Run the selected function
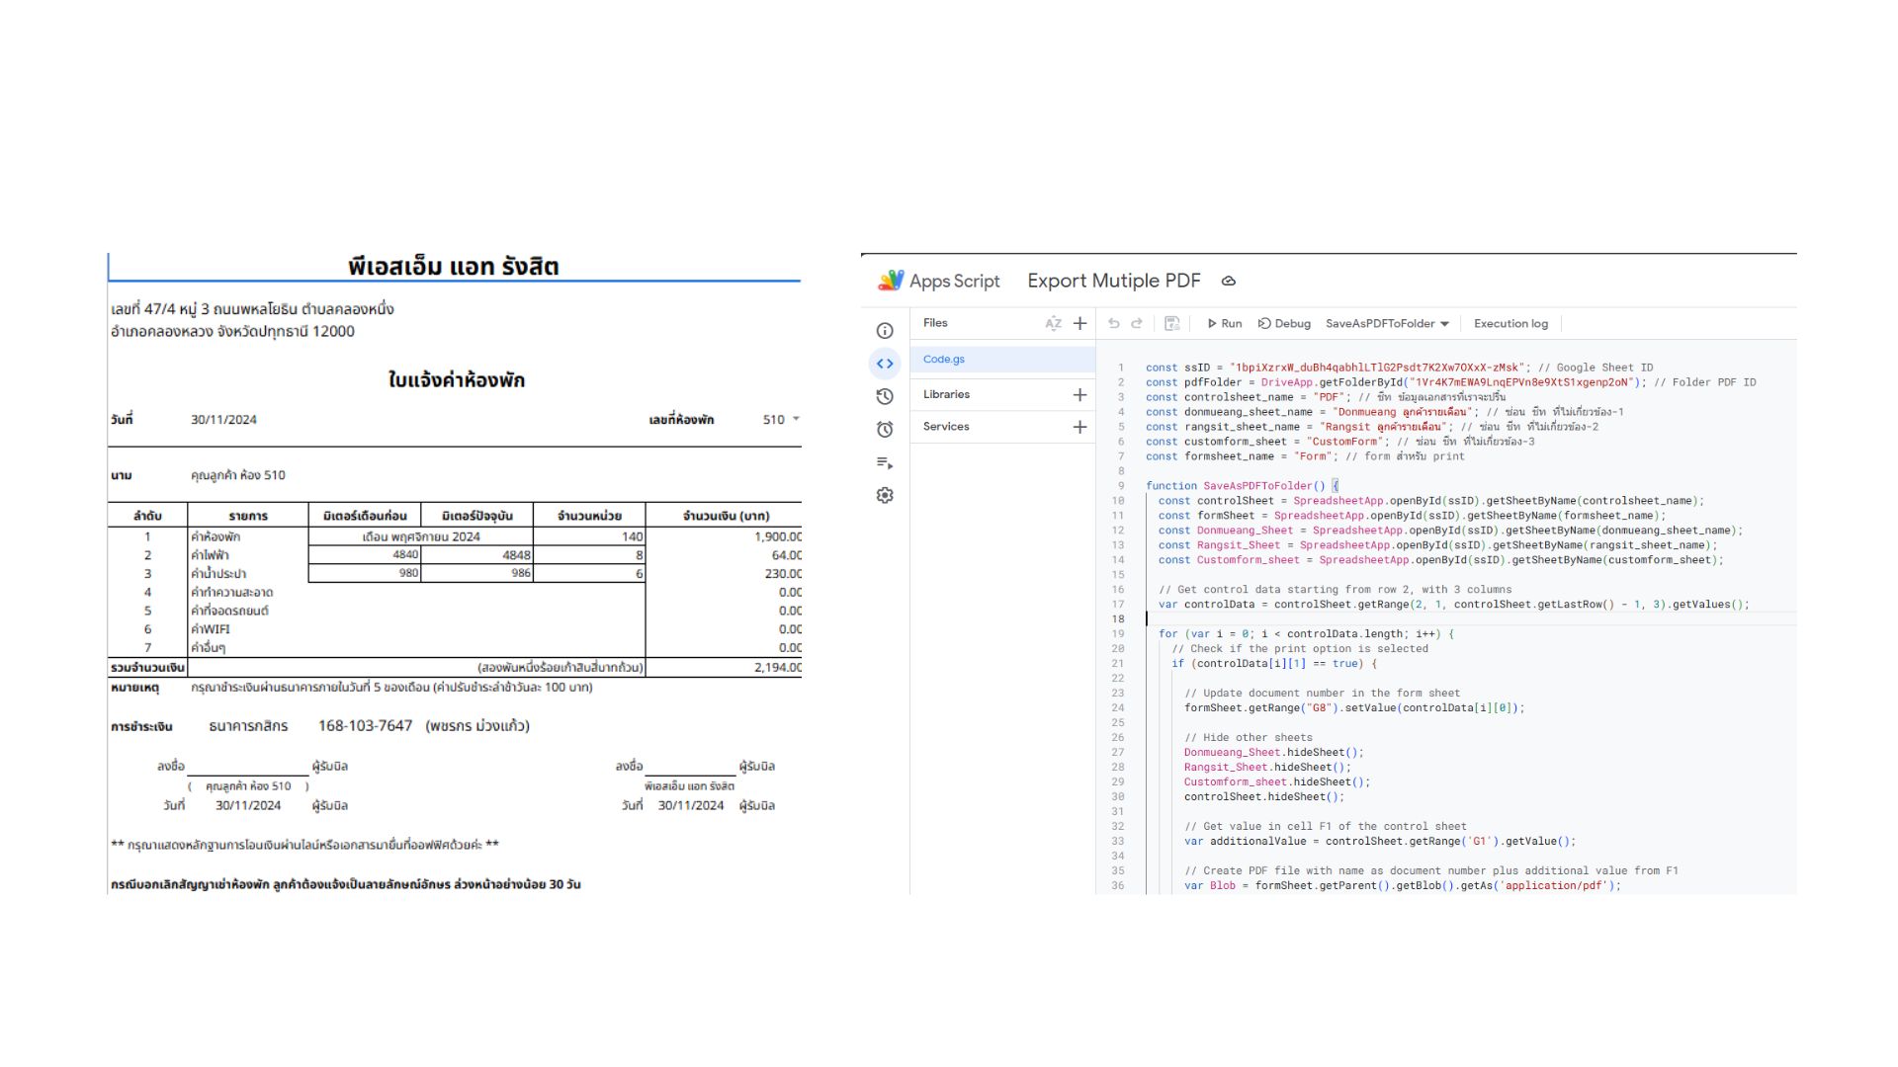Screen dimensions: 1898x1067 [1224, 323]
